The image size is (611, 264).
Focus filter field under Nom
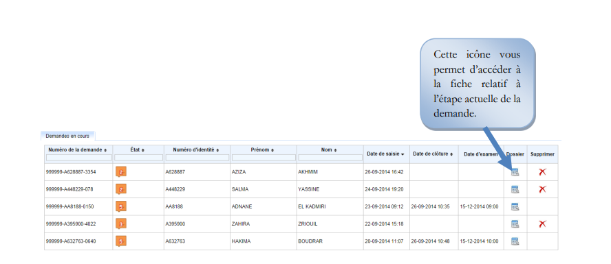(x=330, y=158)
